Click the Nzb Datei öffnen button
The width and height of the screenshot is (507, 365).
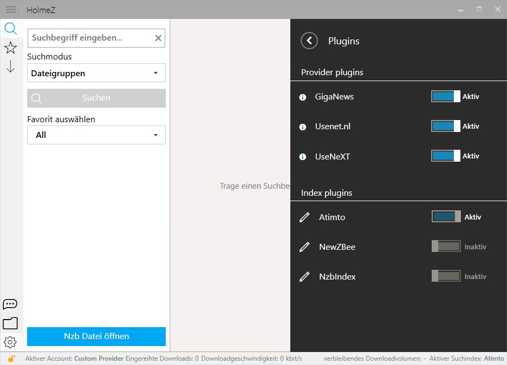(x=96, y=336)
